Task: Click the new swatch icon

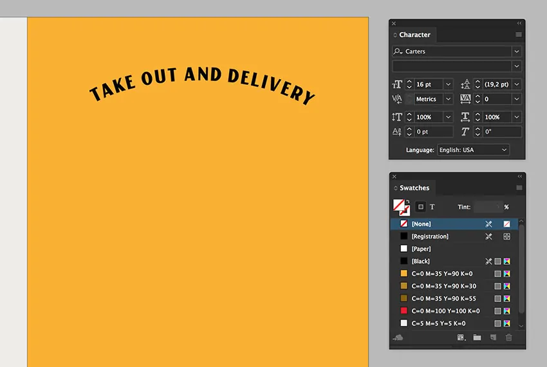Action: coord(493,337)
